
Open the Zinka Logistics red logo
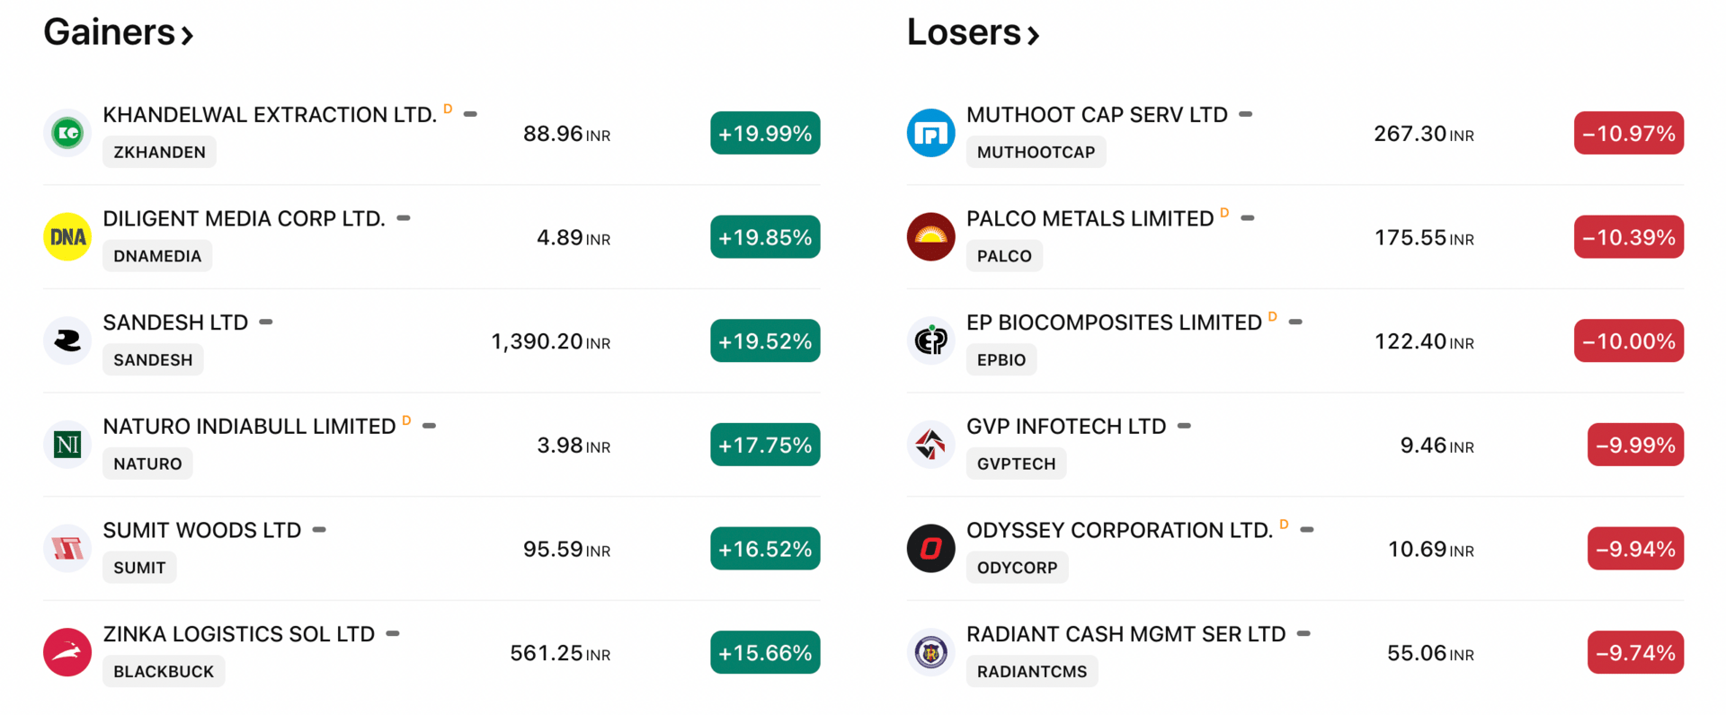point(67,652)
